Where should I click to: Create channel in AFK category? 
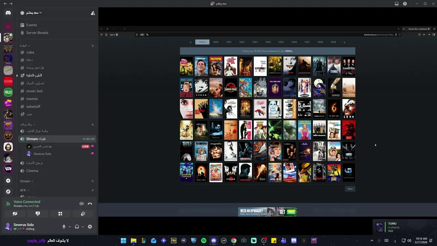tap(93, 190)
